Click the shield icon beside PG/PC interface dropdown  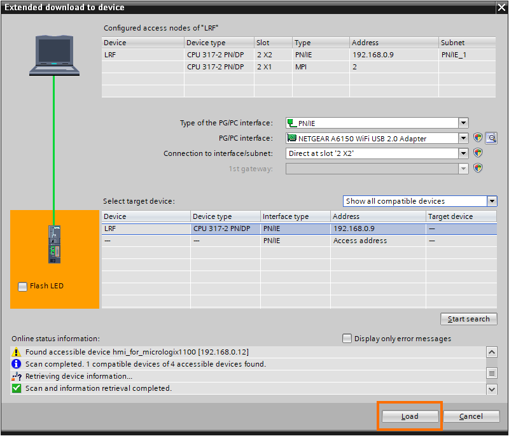coord(478,138)
